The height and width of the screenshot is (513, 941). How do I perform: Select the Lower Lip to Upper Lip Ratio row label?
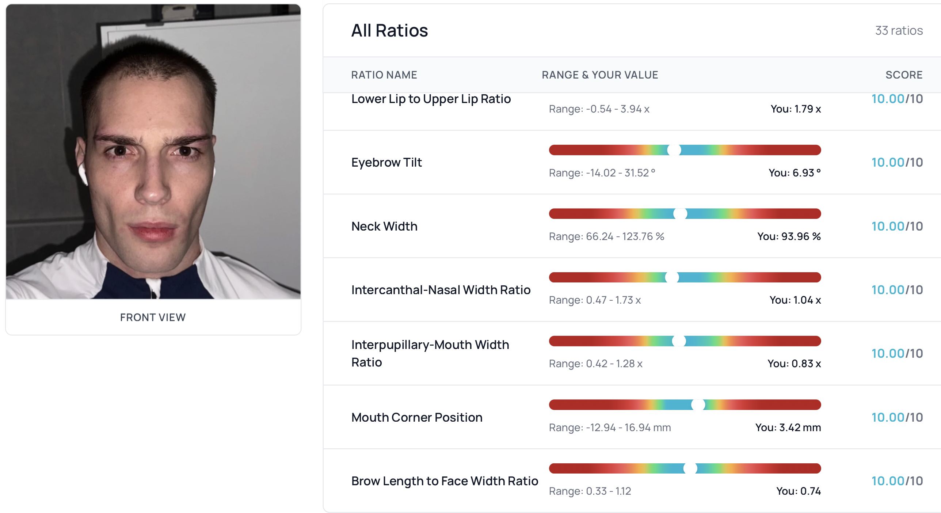[431, 99]
